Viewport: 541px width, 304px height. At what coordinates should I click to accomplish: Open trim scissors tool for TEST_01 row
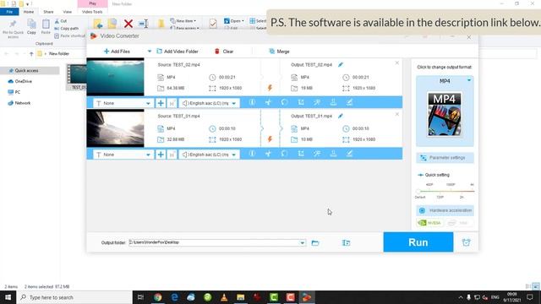tap(269, 154)
